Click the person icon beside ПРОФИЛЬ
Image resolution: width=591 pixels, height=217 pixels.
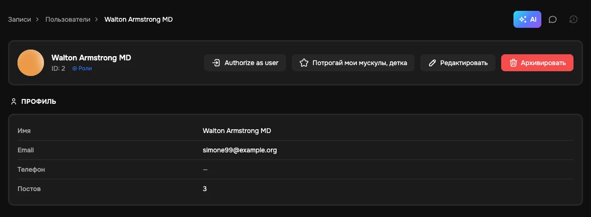coord(14,101)
